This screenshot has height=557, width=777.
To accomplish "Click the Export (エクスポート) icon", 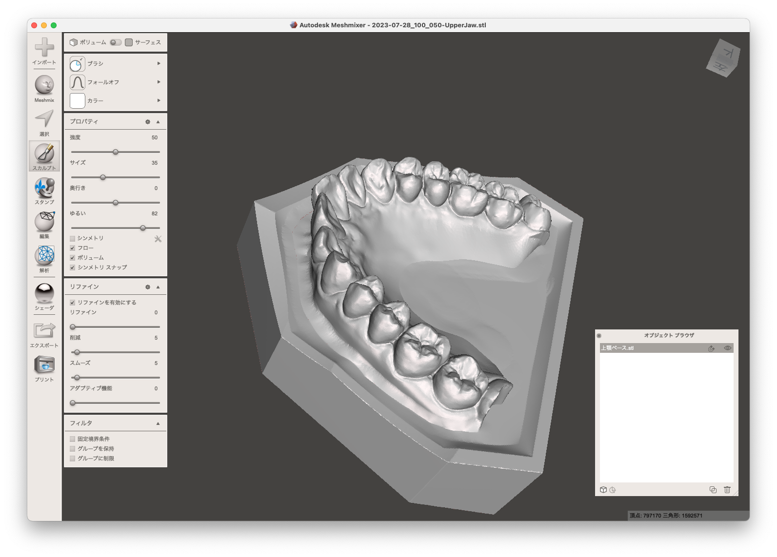I will tap(44, 330).
